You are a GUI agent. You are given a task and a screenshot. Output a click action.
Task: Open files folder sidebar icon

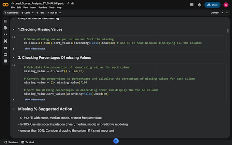(x=5, y=55)
